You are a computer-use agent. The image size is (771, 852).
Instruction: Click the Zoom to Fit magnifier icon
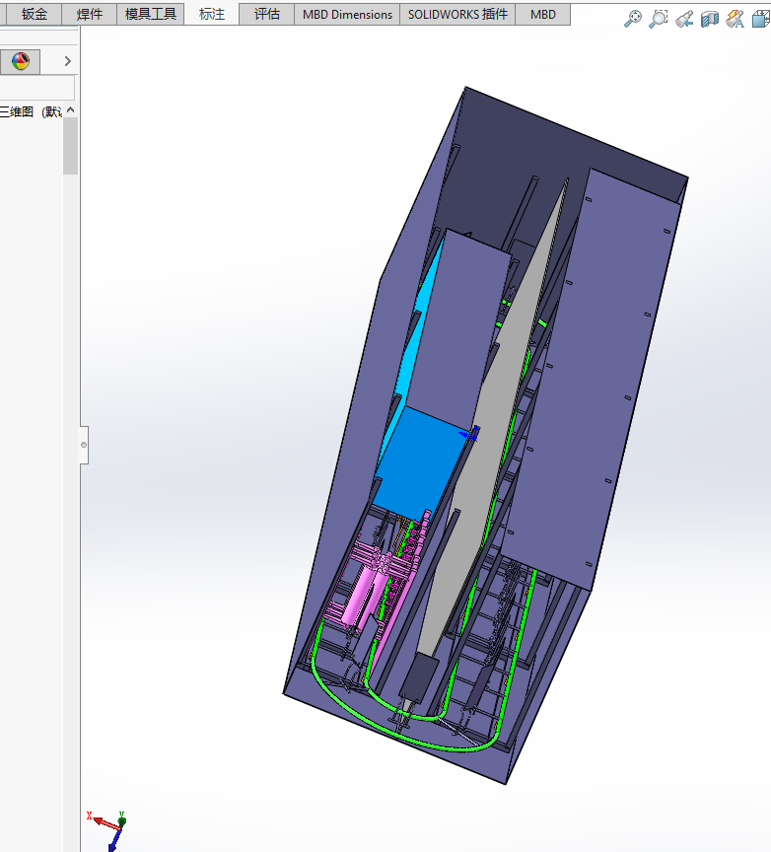point(633,19)
